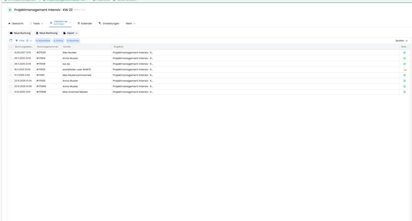412x221 pixels.
Task: Click status icon in booking #171009 row
Action: pyautogui.click(x=404, y=58)
